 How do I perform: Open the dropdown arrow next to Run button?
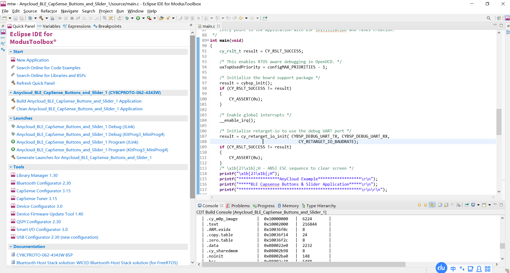click(x=143, y=18)
